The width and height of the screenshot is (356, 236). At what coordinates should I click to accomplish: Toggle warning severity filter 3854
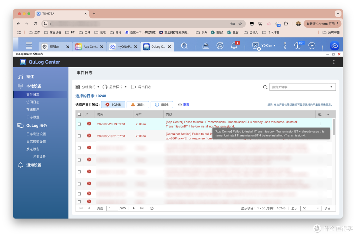tap(138, 104)
